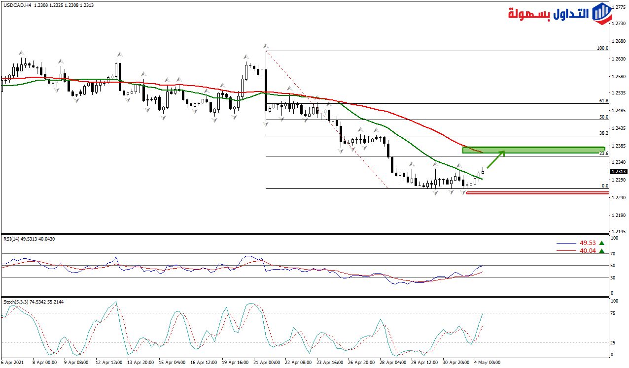Click the Stochastic scale label 75
This screenshot has width=629, height=368.
(x=614, y=313)
